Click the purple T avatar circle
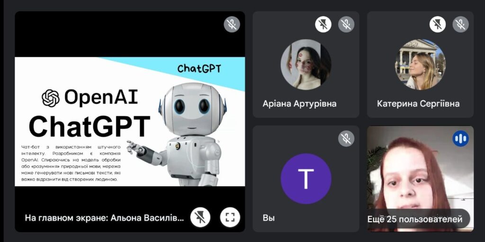 pos(306,179)
